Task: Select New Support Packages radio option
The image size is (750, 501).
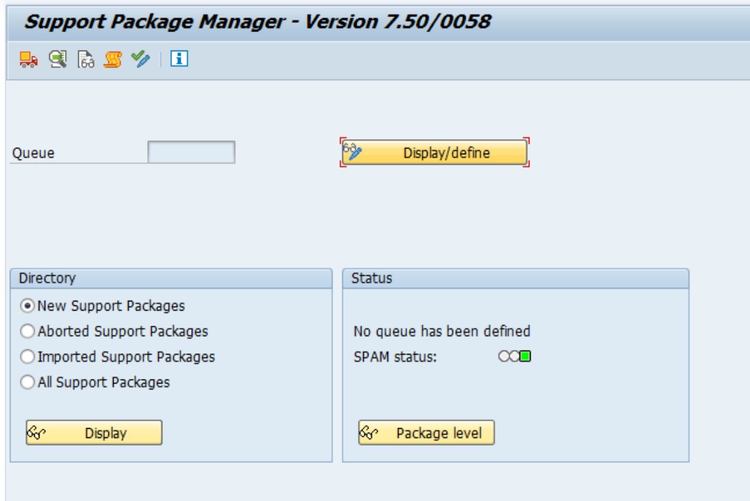Action: click(28, 306)
